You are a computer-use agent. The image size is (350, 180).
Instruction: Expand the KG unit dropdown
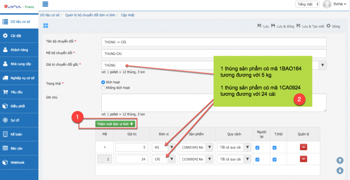click(x=171, y=147)
